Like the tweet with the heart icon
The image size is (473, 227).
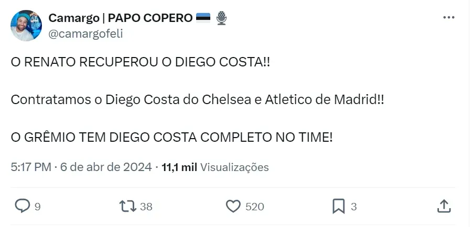(x=233, y=207)
